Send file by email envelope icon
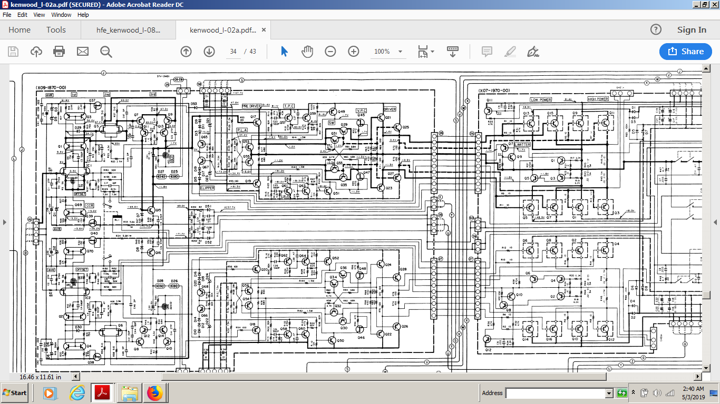Screen dimensions: 720x404 click(82, 52)
